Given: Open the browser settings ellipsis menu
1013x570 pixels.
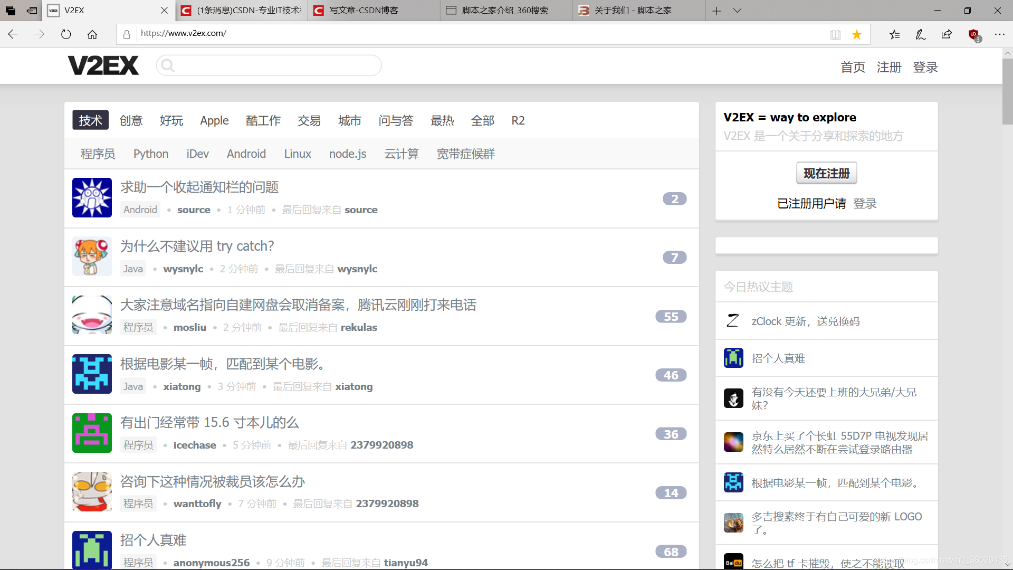Looking at the screenshot, I should point(1000,34).
